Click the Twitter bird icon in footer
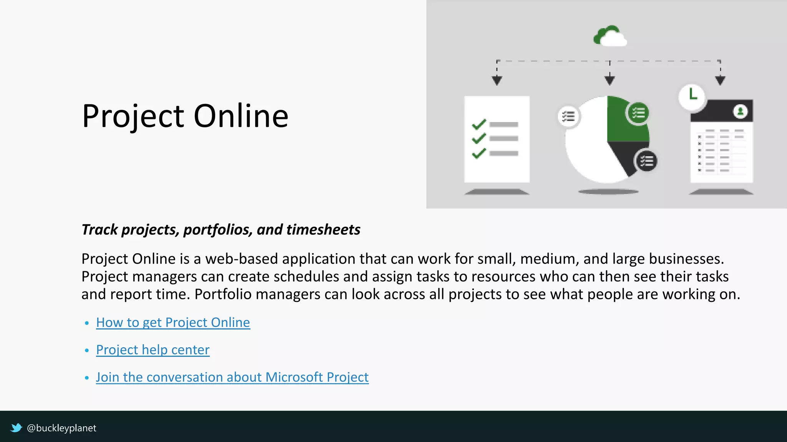Viewport: 787px width, 442px height. click(16, 428)
